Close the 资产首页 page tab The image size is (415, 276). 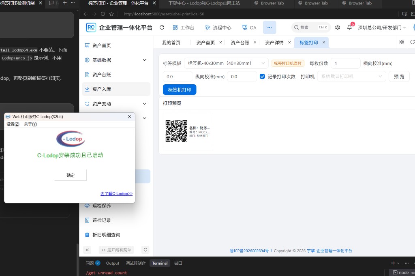[220, 42]
